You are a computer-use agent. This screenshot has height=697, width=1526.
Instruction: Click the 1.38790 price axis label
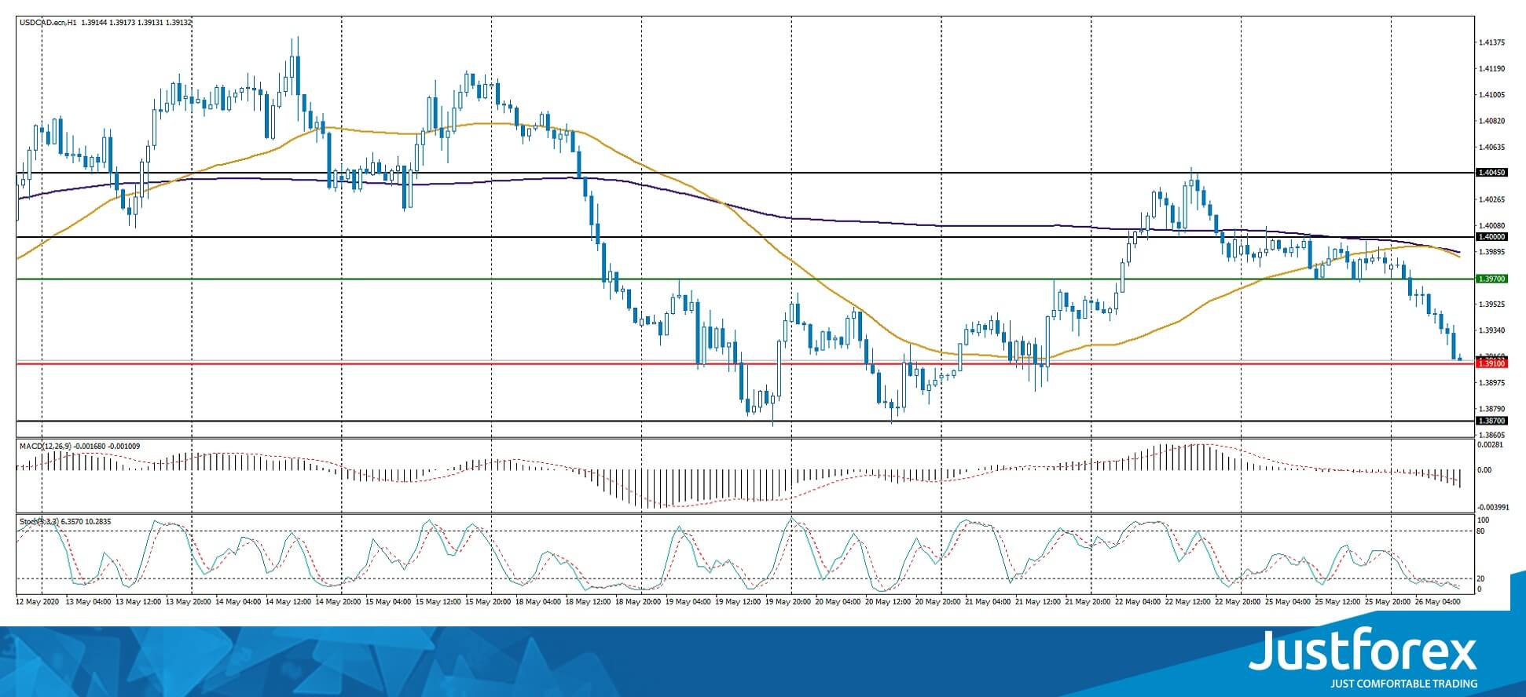1491,409
